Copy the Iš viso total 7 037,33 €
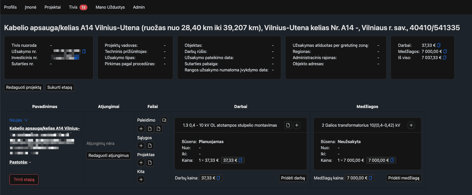Image resolution: width=472 pixels, height=195 pixels. (445, 58)
